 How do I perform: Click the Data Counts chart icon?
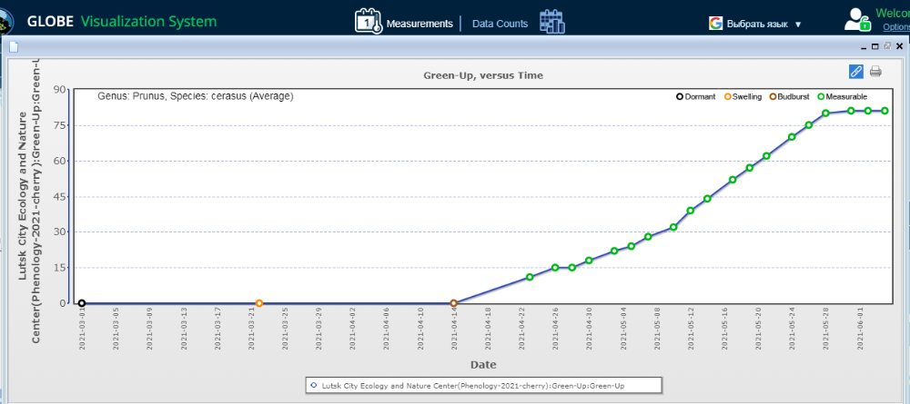pos(551,22)
